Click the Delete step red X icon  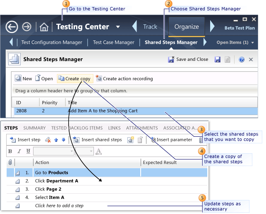click(x=48, y=140)
